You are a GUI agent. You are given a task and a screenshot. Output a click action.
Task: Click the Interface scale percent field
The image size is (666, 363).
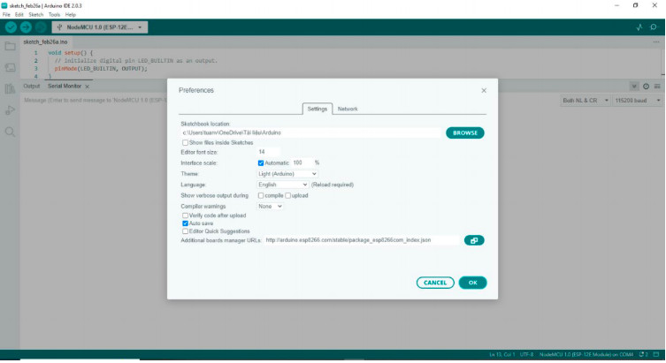pyautogui.click(x=302, y=163)
